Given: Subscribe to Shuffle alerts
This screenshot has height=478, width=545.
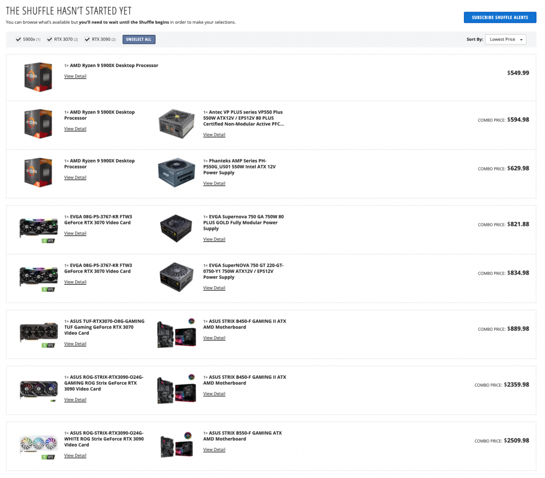Looking at the screenshot, I should (500, 17).
